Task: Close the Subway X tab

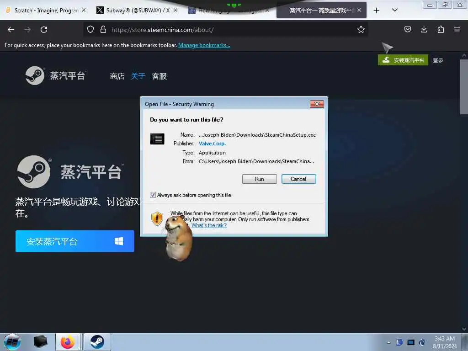Action: 175,10
